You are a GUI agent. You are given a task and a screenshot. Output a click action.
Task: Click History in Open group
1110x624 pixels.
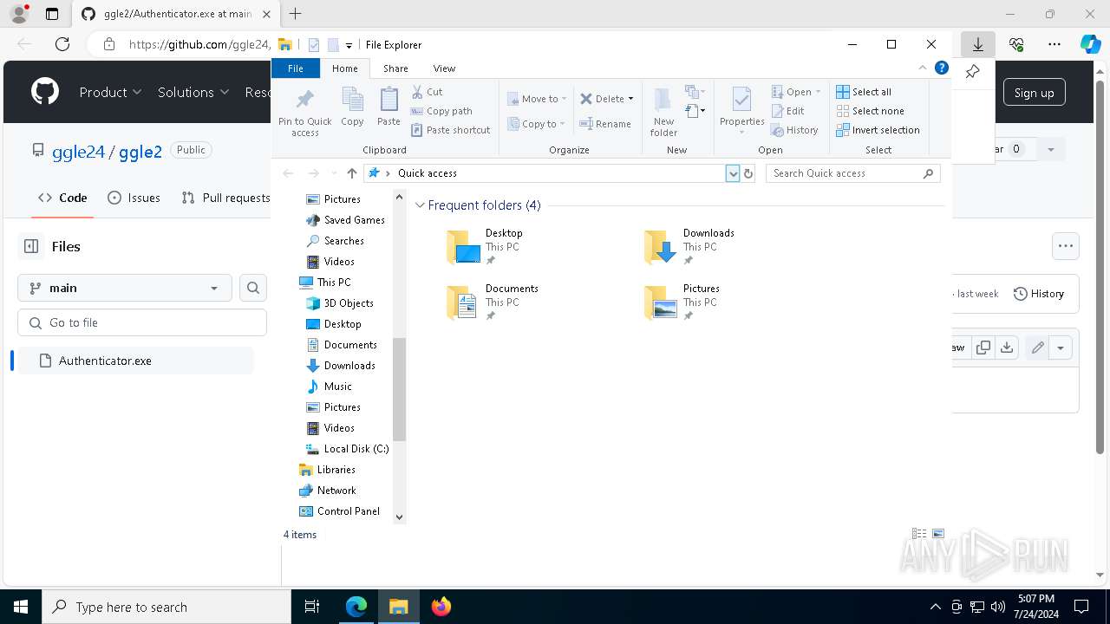click(x=794, y=130)
